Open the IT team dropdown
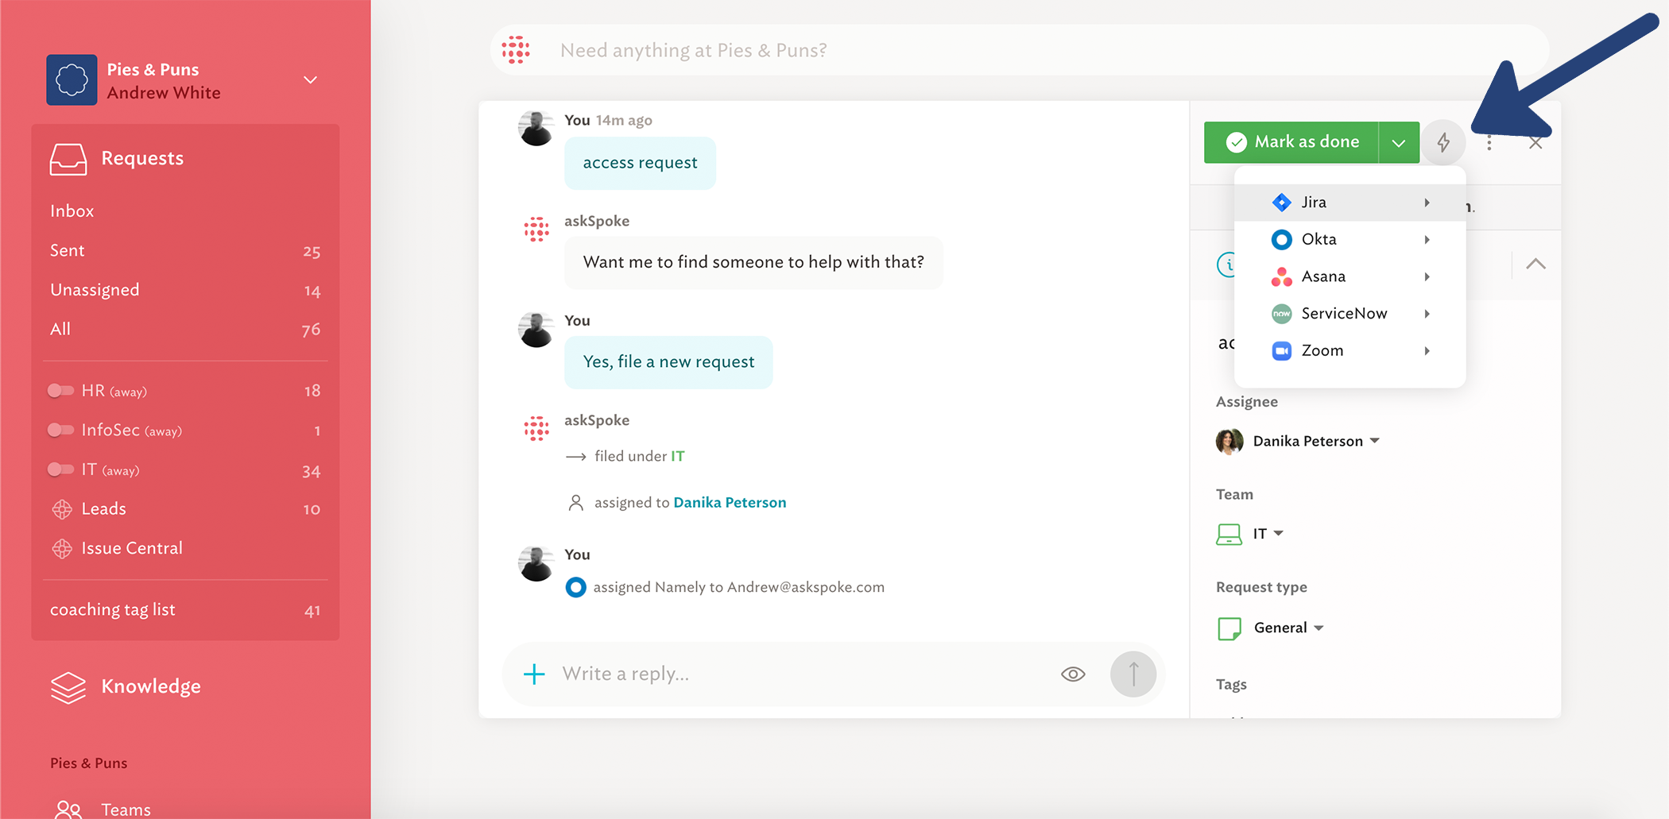Viewport: 1669px width, 819px height. tap(1279, 534)
